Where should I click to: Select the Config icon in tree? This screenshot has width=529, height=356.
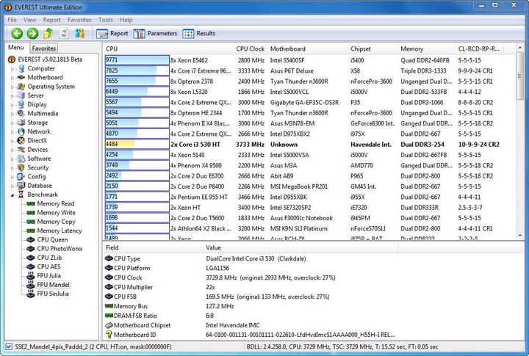point(21,176)
